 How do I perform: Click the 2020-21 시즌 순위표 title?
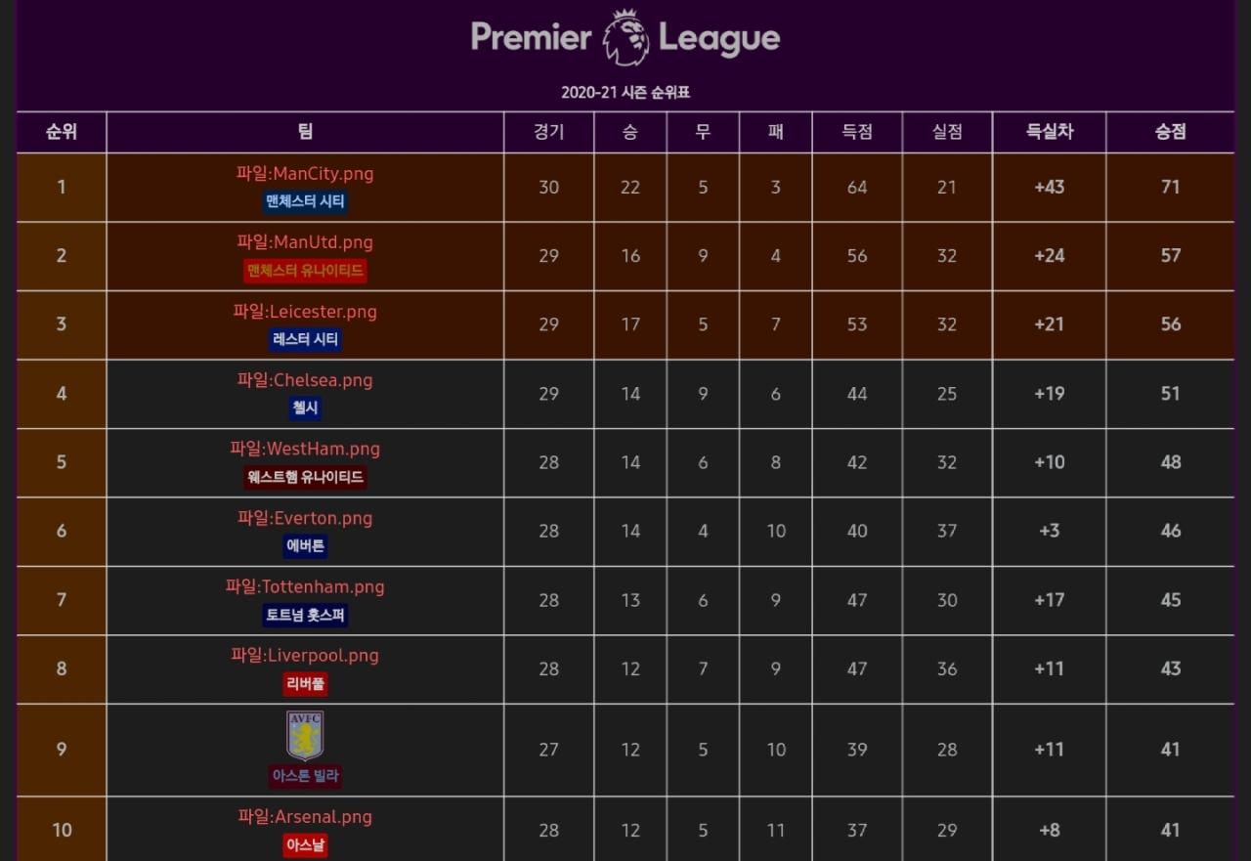625,93
